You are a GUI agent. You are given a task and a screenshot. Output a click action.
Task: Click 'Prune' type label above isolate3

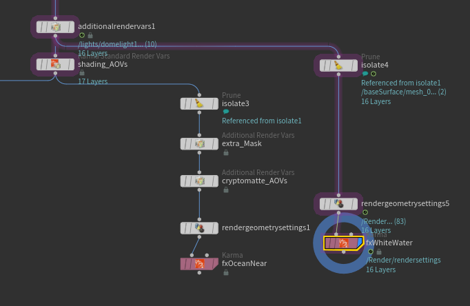coord(231,95)
